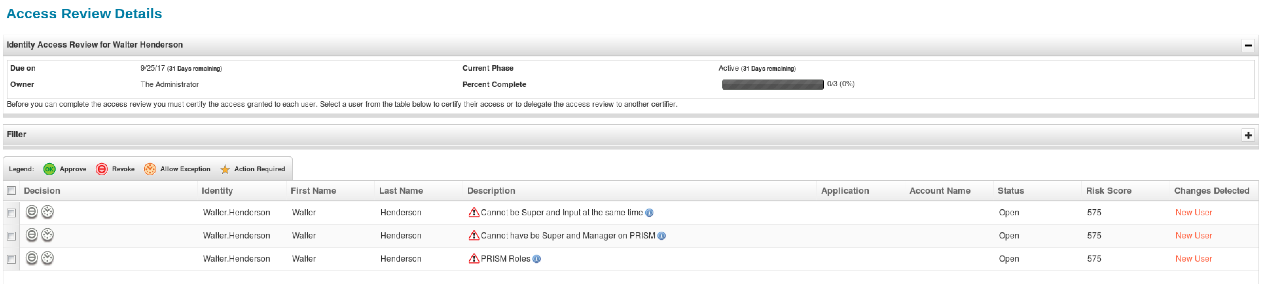1266x284 pixels.
Task: Click Action Required star icon in legend
Action: [225, 169]
